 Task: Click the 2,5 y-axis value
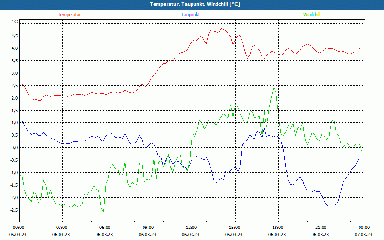click(14, 86)
